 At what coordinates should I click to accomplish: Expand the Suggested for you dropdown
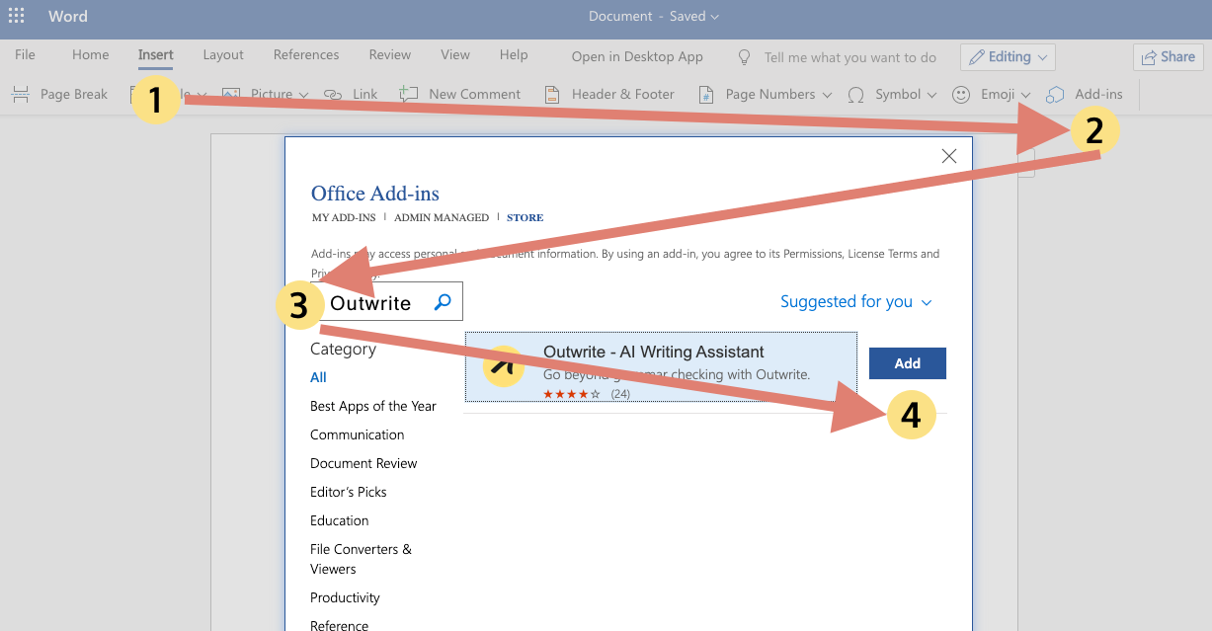click(x=855, y=302)
